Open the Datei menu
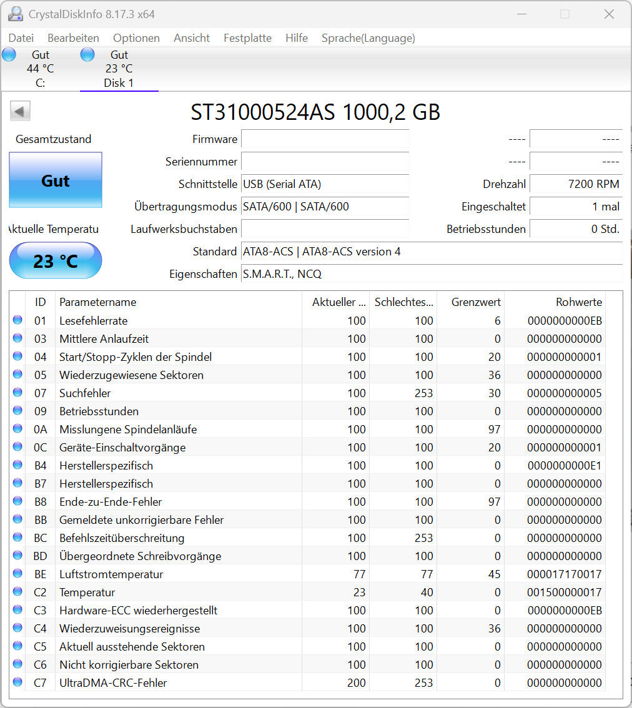 [21, 38]
